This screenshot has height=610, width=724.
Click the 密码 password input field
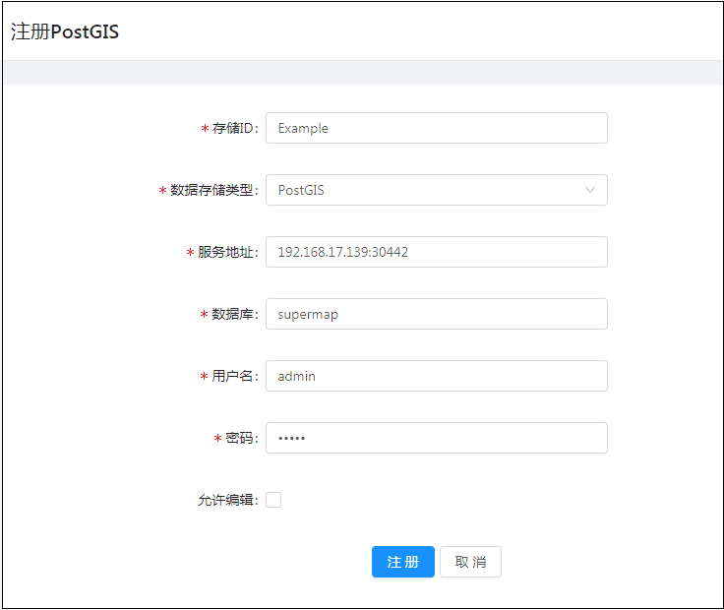tap(436, 438)
